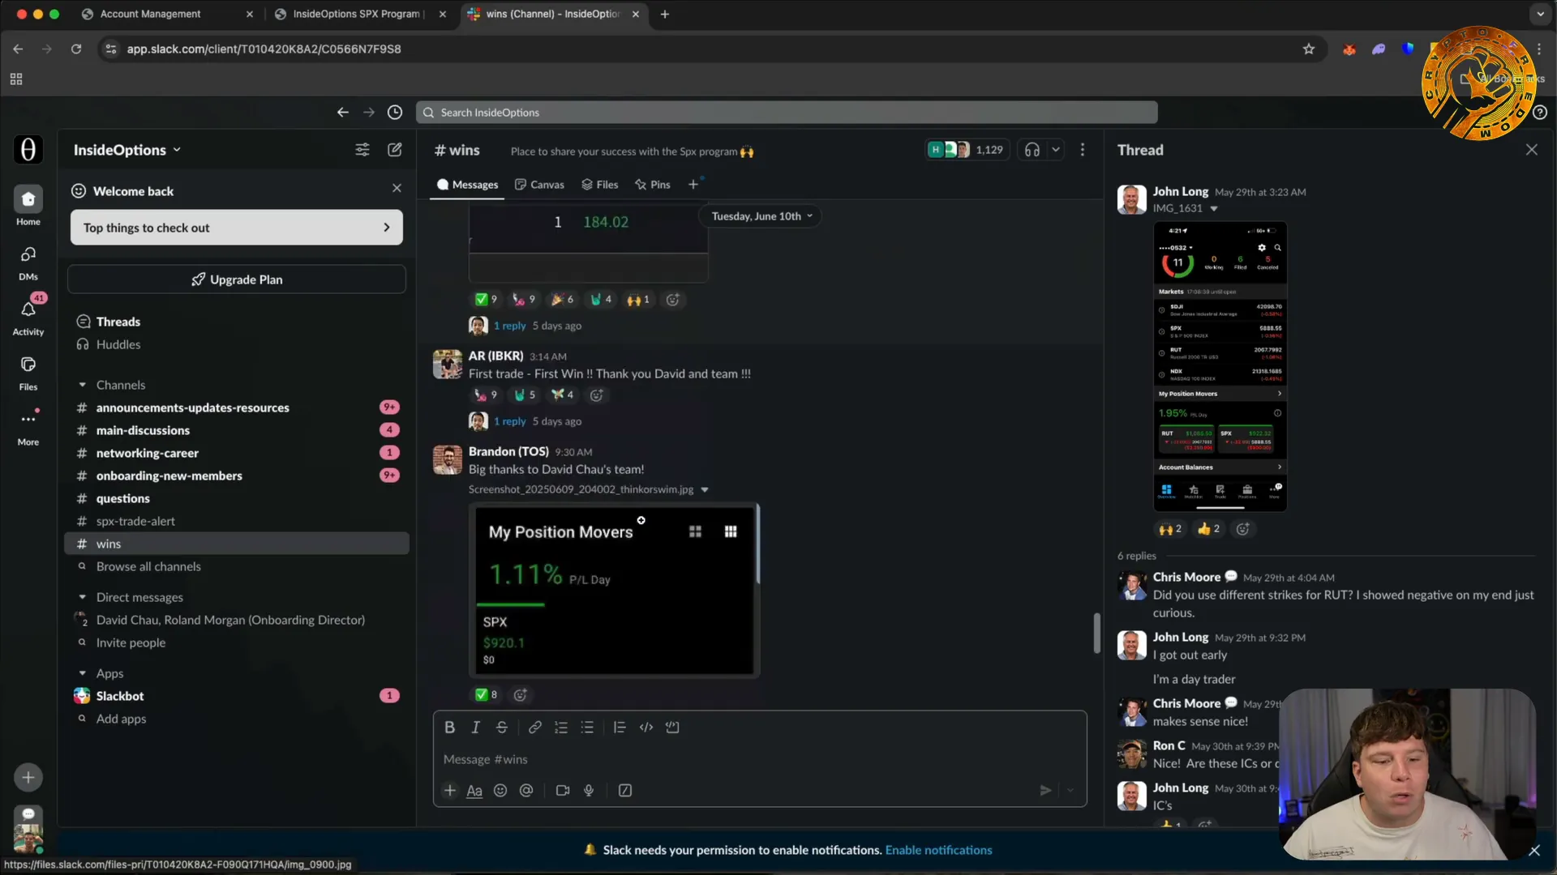Open send options dropdown arrow
Image resolution: width=1557 pixels, height=875 pixels.
(x=1070, y=791)
